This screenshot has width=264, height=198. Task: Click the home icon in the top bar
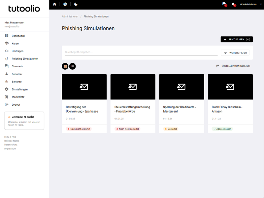54,4
